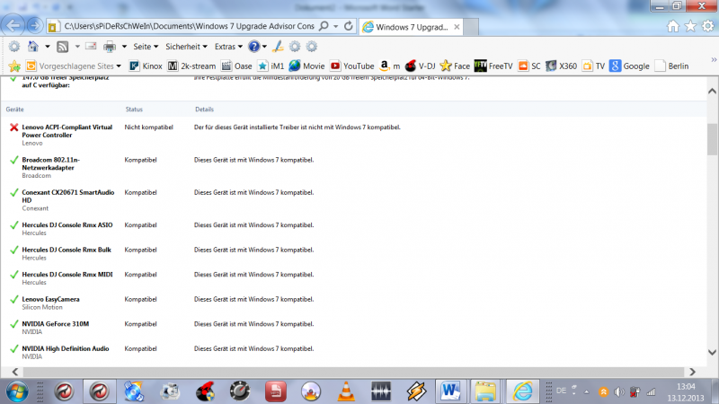Go forward with the Forward arrow
The width and height of the screenshot is (719, 404).
pyautogui.click(x=34, y=26)
